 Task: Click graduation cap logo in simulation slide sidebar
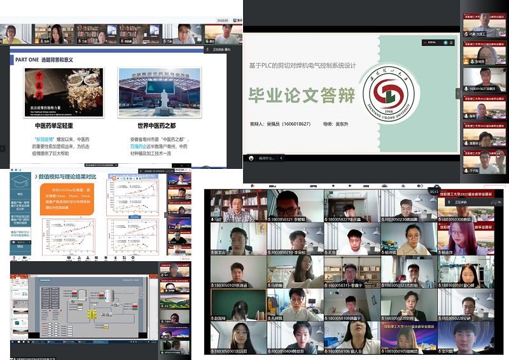(x=20, y=180)
